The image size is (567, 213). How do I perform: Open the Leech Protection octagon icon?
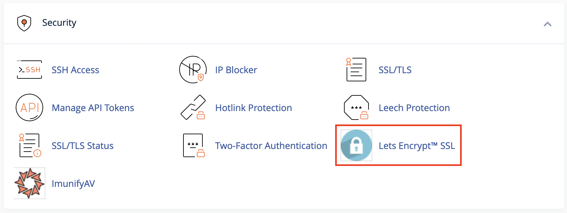click(356, 107)
